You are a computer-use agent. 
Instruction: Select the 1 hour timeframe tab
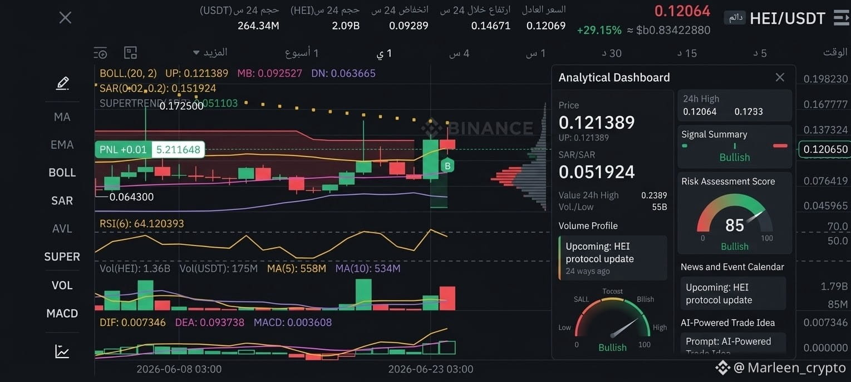pos(536,53)
